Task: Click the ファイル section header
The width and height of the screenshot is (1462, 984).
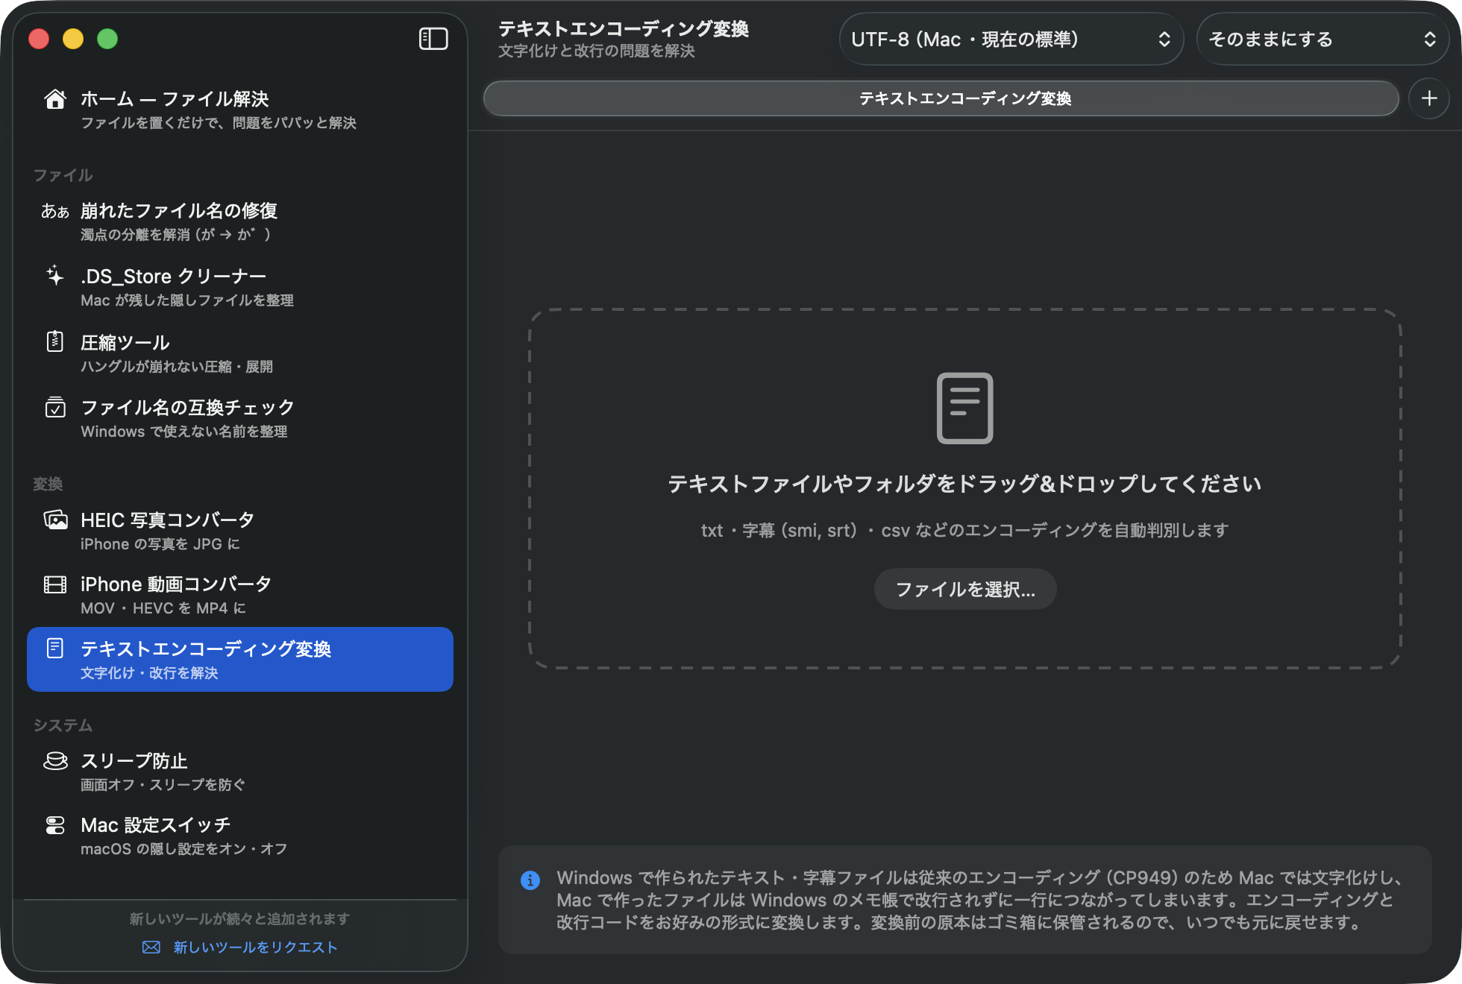Action: coord(63,175)
